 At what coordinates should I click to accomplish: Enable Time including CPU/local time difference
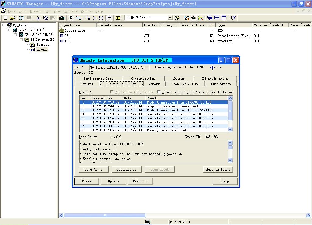[x=159, y=92]
